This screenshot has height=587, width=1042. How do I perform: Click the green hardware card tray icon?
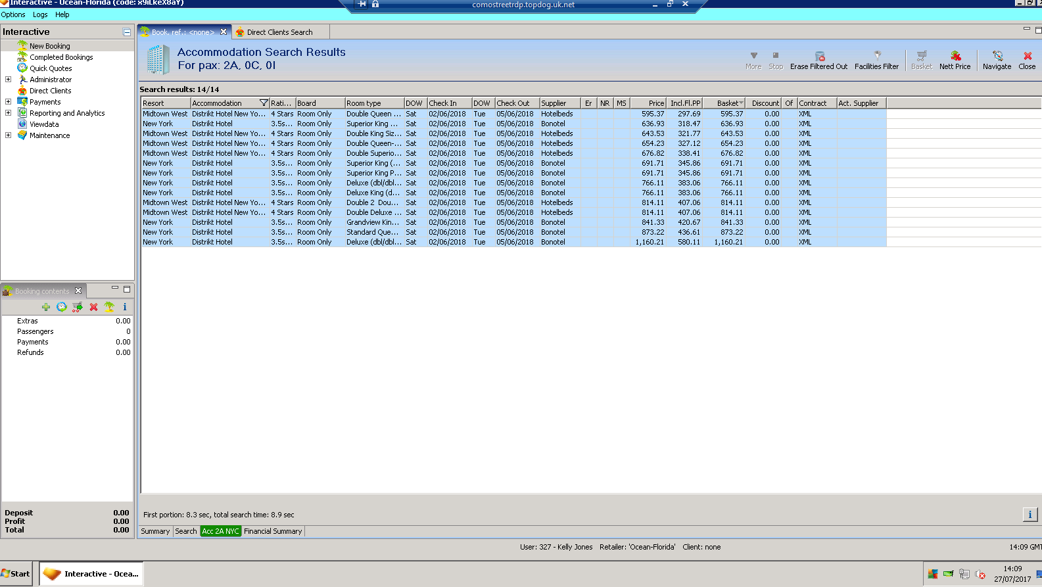pyautogui.click(x=948, y=574)
